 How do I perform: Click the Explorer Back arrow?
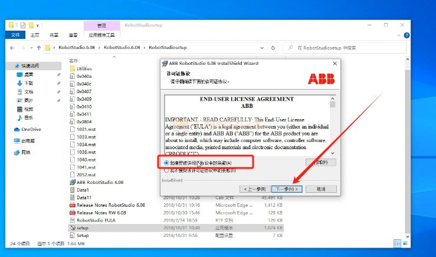click(12, 48)
